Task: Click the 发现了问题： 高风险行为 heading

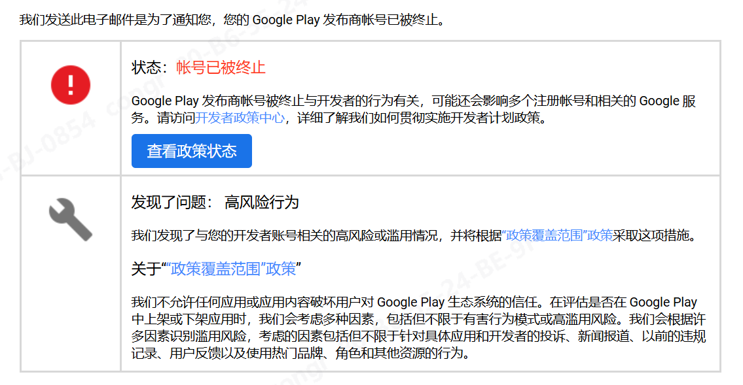Action: 215,202
